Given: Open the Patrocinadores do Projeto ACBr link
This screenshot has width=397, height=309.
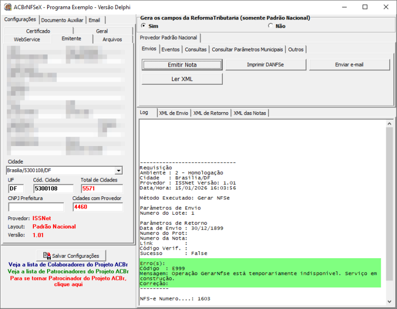Looking at the screenshot, I should tap(68, 271).
